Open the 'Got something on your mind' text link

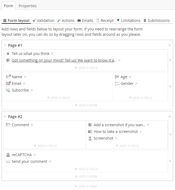[64, 60]
